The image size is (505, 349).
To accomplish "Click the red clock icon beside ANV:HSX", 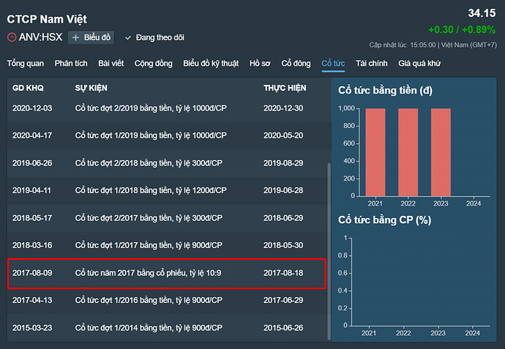I will (x=12, y=37).
